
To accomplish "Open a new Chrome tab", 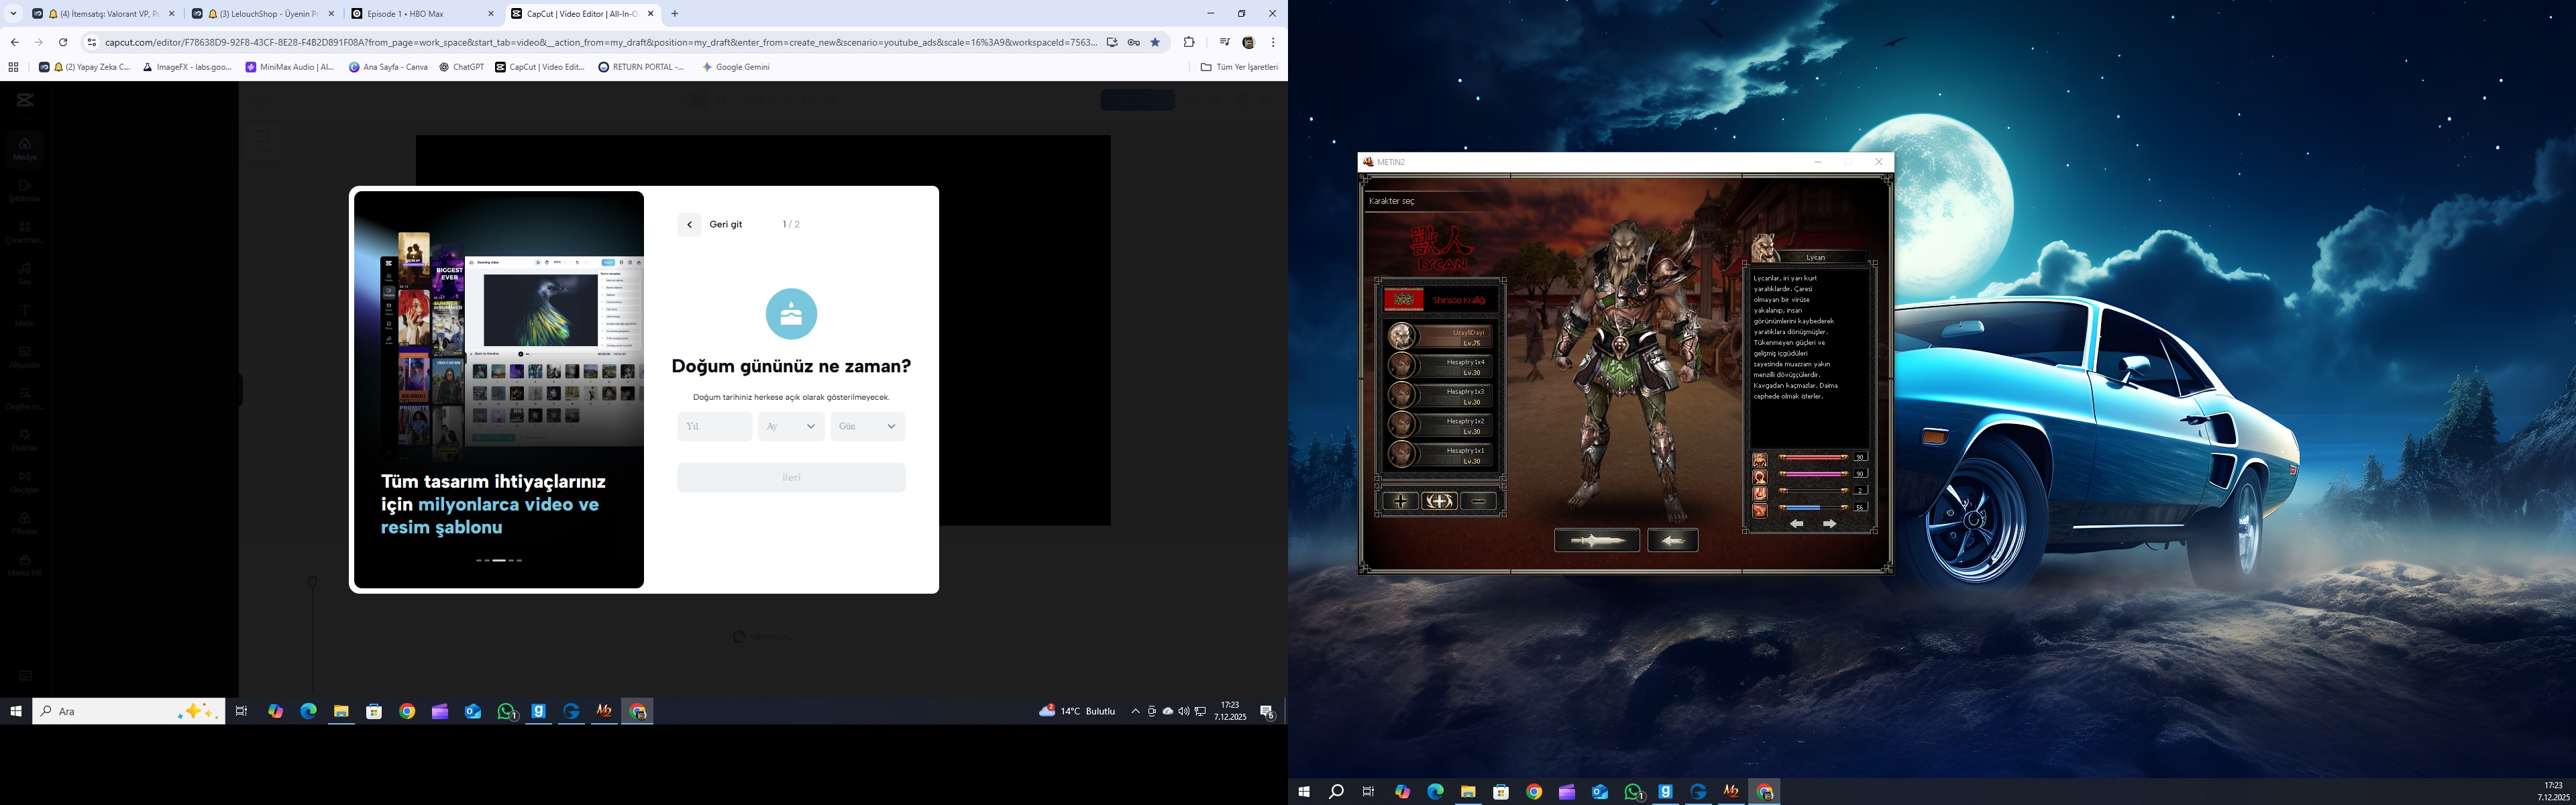I will click(675, 14).
